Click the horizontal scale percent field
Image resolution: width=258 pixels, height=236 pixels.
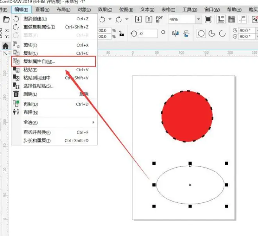[104, 30]
